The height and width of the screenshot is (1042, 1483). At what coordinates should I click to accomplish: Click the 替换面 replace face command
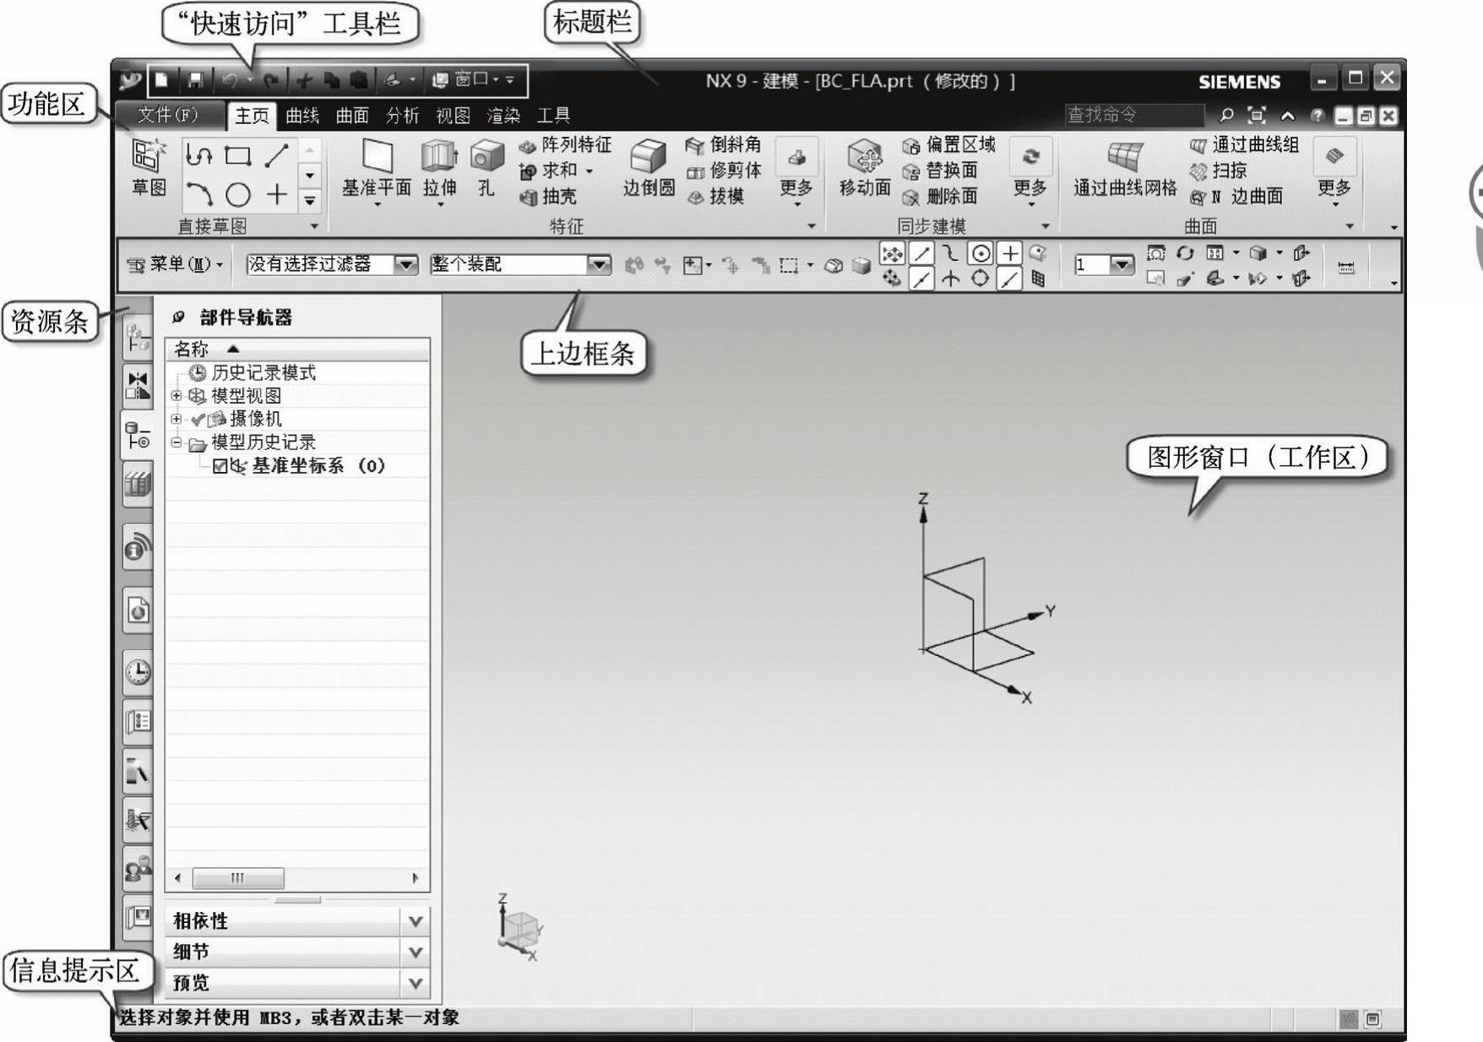[939, 171]
